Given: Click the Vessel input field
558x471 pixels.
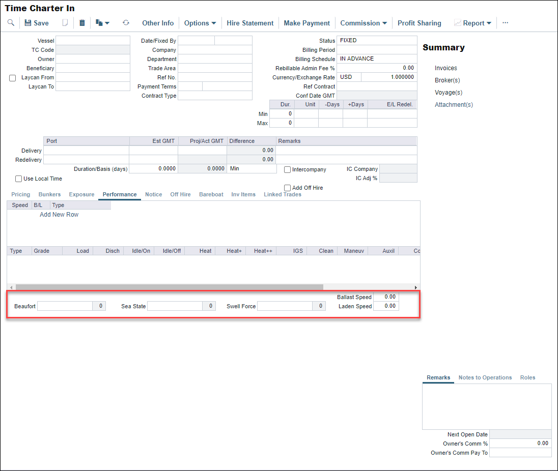Looking at the screenshot, I should click(x=93, y=41).
